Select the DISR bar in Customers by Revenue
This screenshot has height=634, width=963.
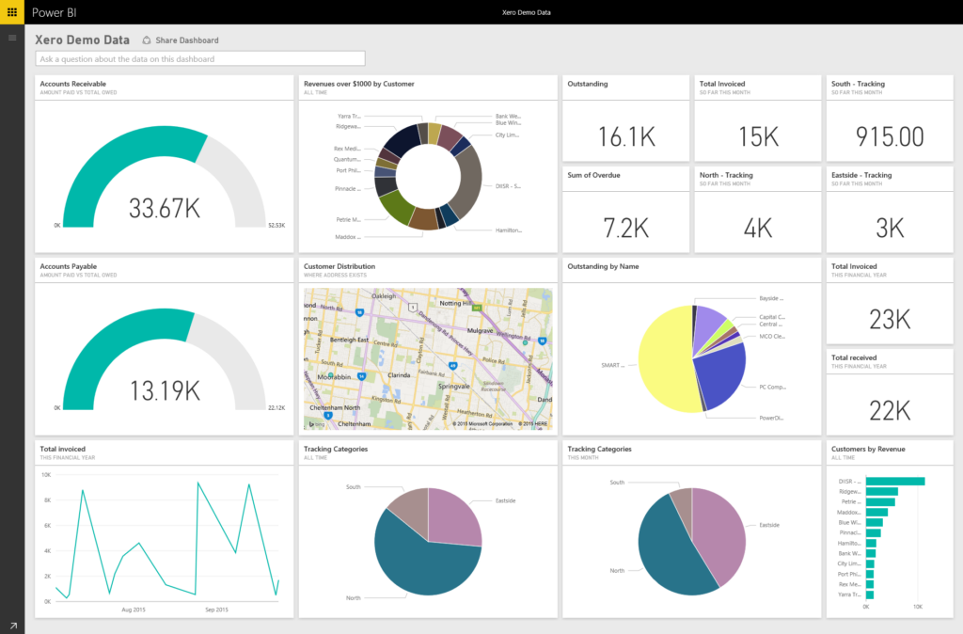pos(893,479)
